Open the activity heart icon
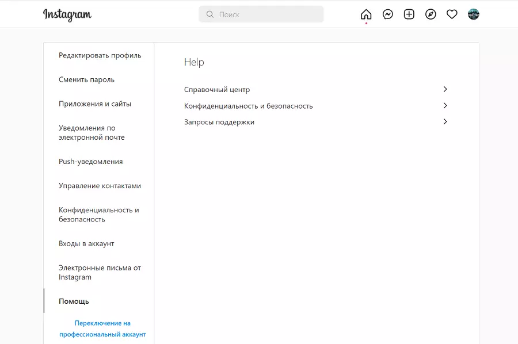 452,14
